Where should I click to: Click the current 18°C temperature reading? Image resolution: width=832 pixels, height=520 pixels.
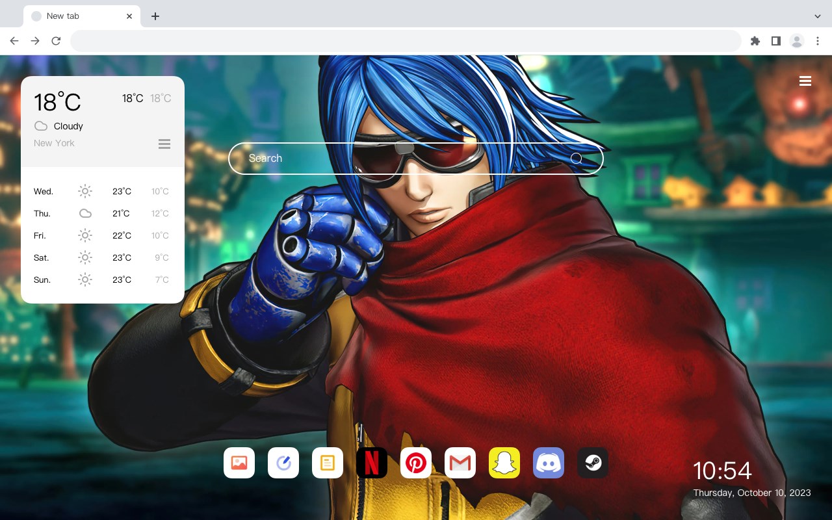pyautogui.click(x=57, y=102)
